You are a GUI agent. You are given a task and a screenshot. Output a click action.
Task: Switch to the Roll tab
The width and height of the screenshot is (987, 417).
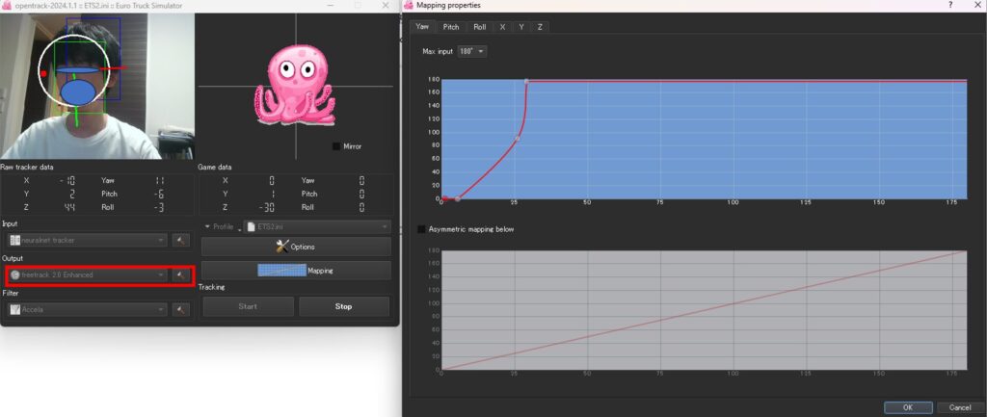click(x=479, y=27)
